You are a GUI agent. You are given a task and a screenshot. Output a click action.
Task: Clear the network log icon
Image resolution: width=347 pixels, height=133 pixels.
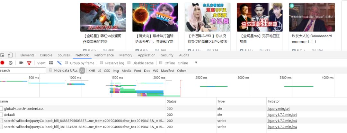pyautogui.click(x=10, y=63)
